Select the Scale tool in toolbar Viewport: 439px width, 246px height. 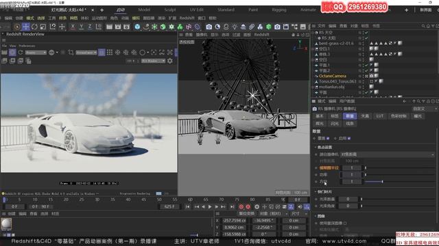(x=43, y=27)
